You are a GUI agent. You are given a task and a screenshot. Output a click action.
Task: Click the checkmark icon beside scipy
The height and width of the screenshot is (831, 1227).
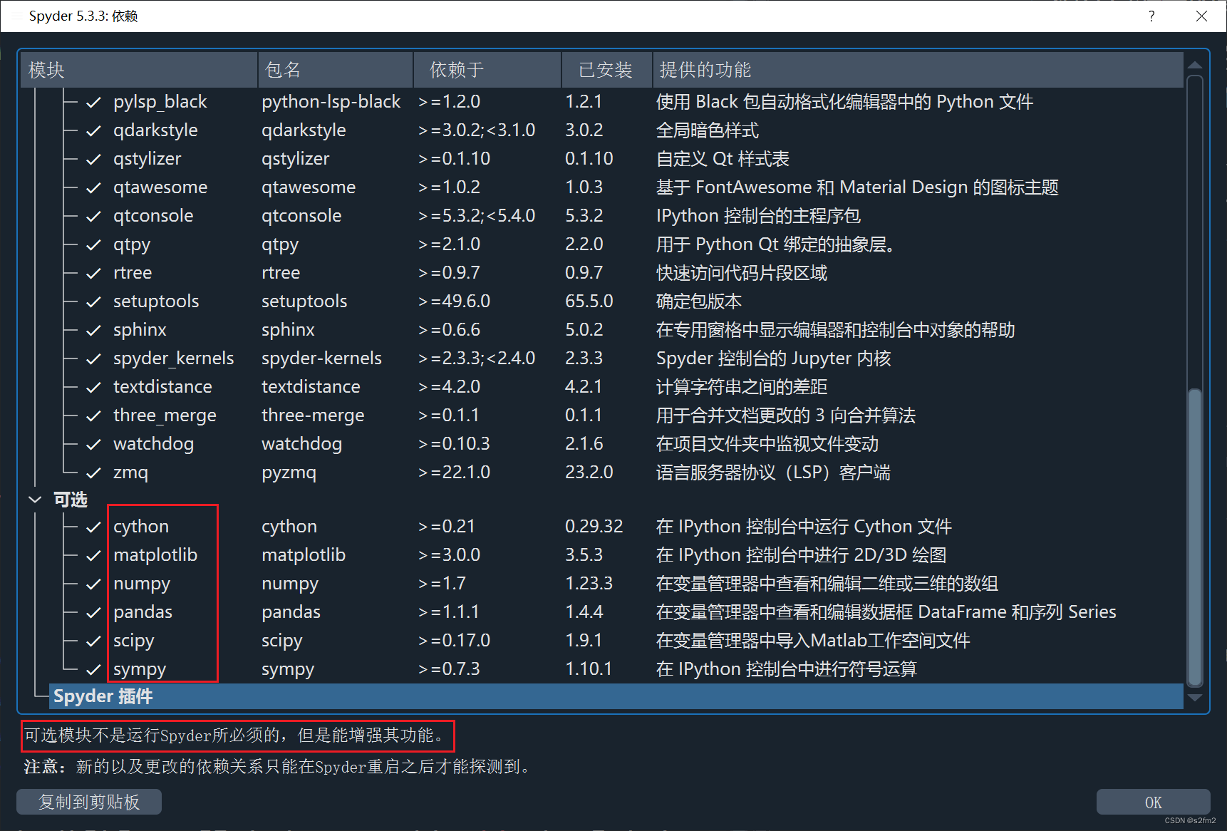(x=93, y=641)
